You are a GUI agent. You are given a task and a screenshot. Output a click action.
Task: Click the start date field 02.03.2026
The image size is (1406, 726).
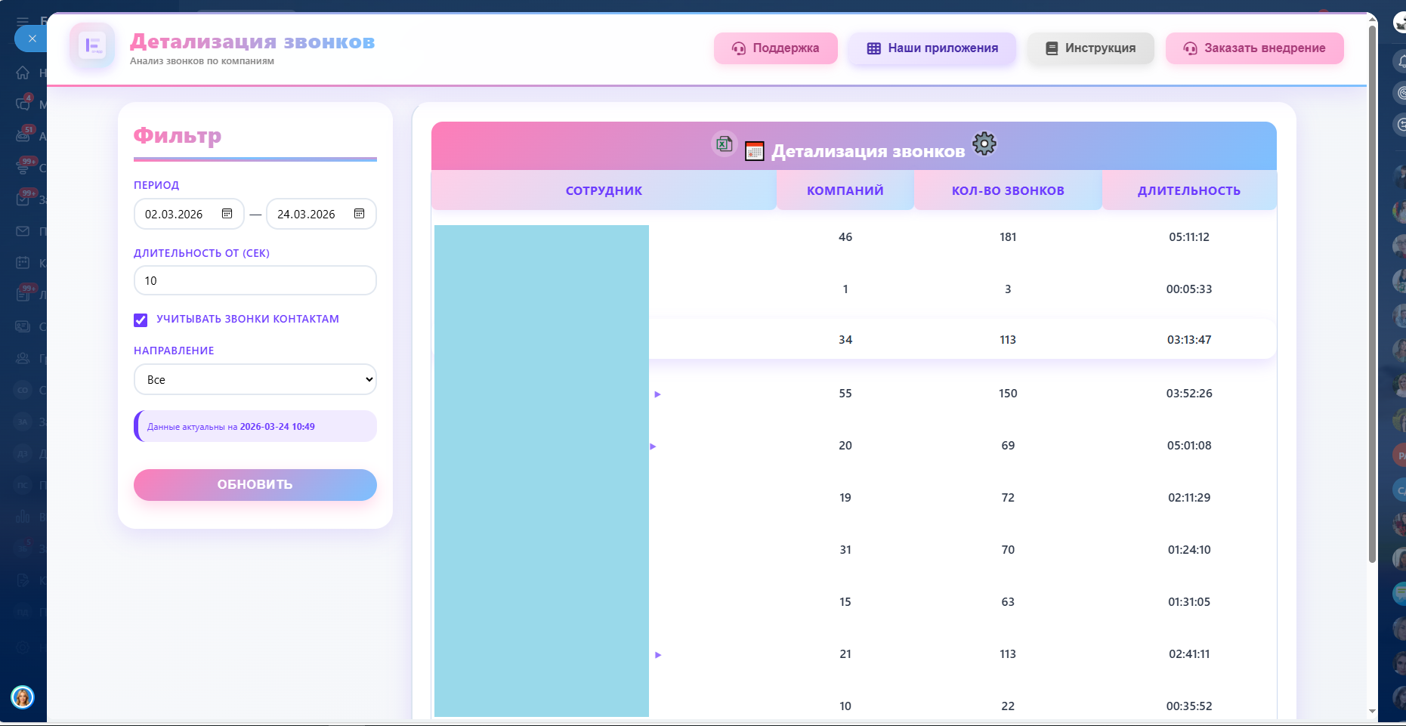tap(189, 214)
